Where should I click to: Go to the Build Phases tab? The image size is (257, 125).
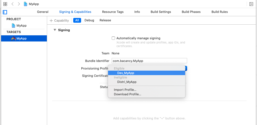[191, 12]
